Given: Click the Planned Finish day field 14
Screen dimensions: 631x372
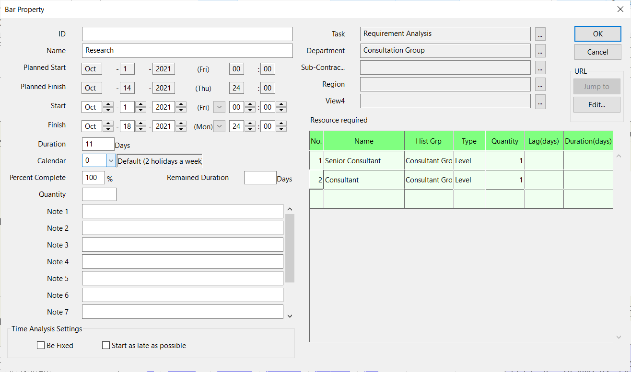Looking at the screenshot, I should tap(128, 88).
